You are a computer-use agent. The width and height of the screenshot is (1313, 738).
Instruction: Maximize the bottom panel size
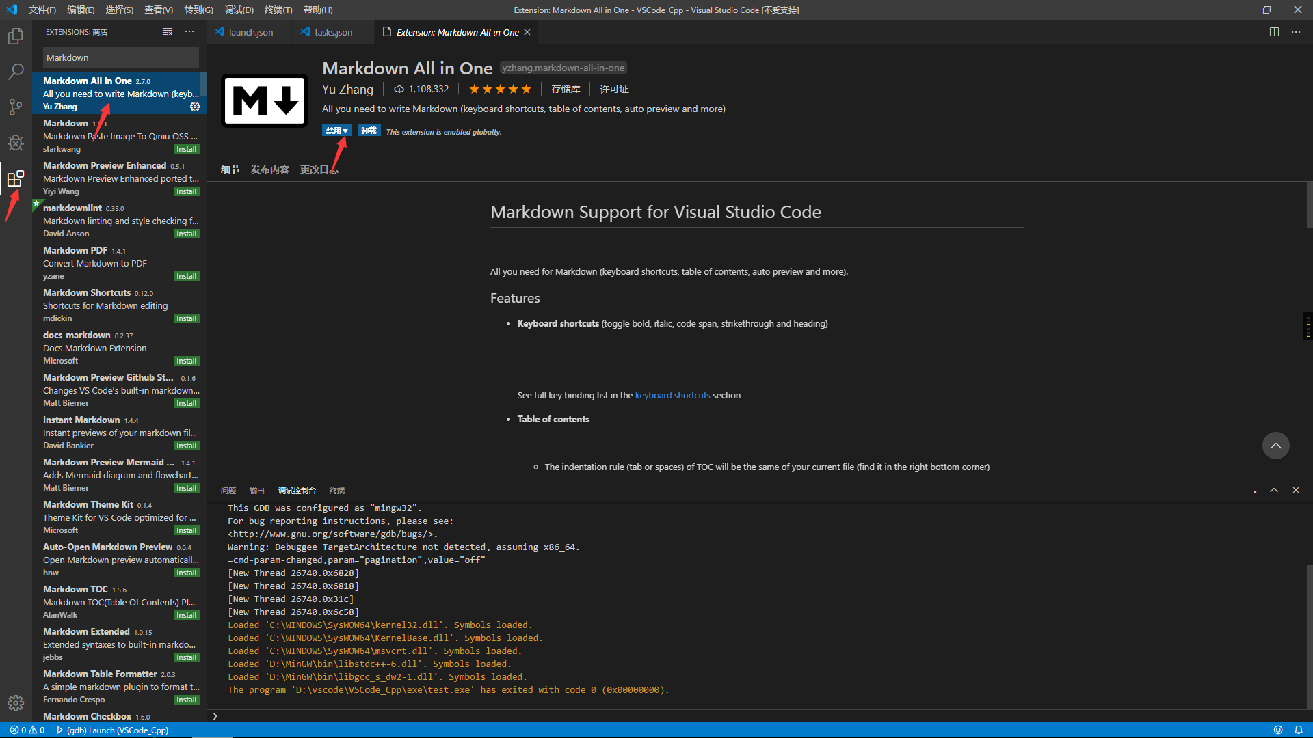(1274, 490)
